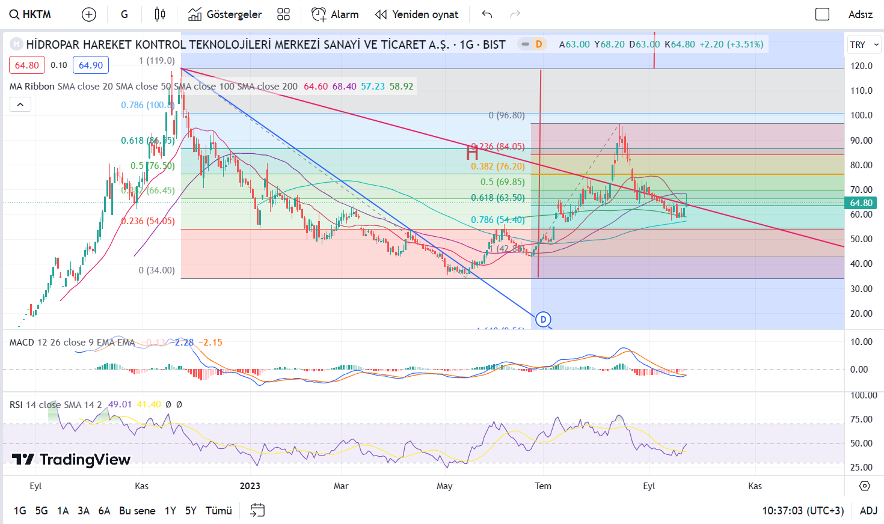Viewport: 884px width, 524px height.
Task: Click SMA 20 value 64.60 in legend
Action: click(316, 87)
